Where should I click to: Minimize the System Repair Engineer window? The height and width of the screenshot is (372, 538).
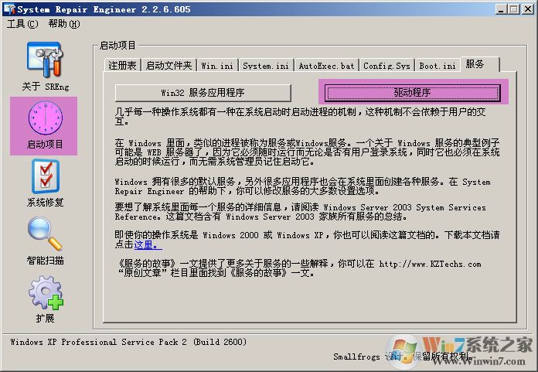[x=502, y=9]
